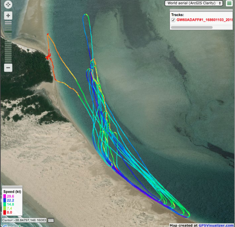This screenshot has width=235, height=227.
Task: Select the lowest zoom level bar
Action: pos(8,61)
